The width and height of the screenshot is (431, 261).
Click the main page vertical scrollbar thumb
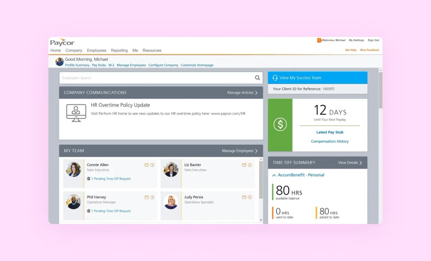[380, 90]
